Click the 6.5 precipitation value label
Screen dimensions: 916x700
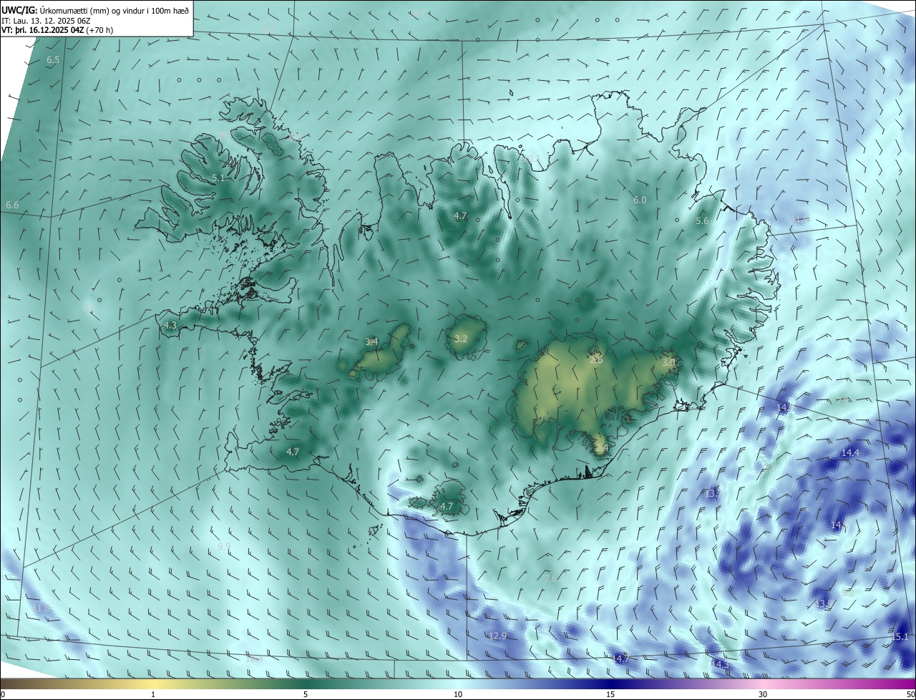tap(53, 60)
